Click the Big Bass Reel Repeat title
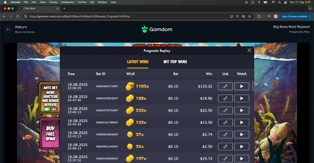 pyautogui.click(x=291, y=27)
